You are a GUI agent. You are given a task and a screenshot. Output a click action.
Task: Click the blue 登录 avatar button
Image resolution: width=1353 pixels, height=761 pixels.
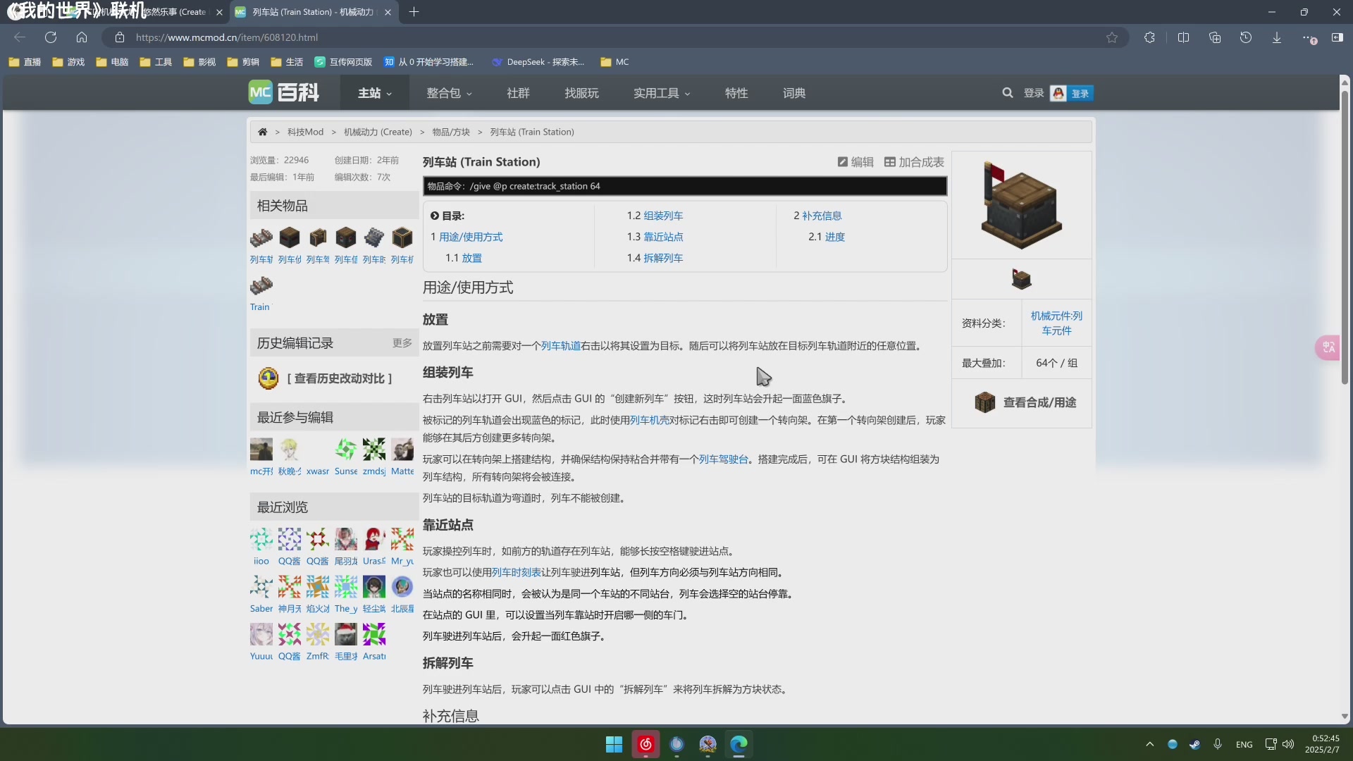click(x=1071, y=93)
